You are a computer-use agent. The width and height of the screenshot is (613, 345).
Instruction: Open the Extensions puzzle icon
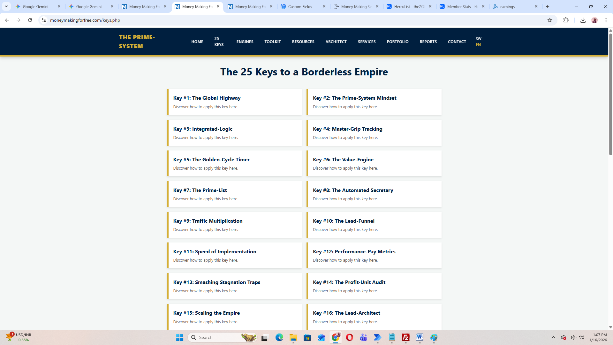pos(566,20)
